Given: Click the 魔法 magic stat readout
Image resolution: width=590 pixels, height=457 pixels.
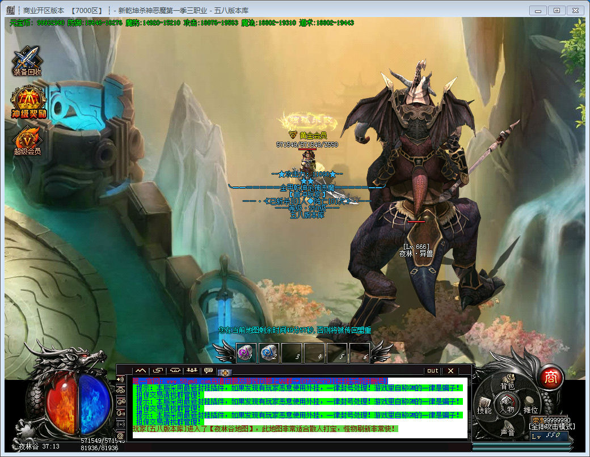Looking at the screenshot, I should click(x=269, y=23).
